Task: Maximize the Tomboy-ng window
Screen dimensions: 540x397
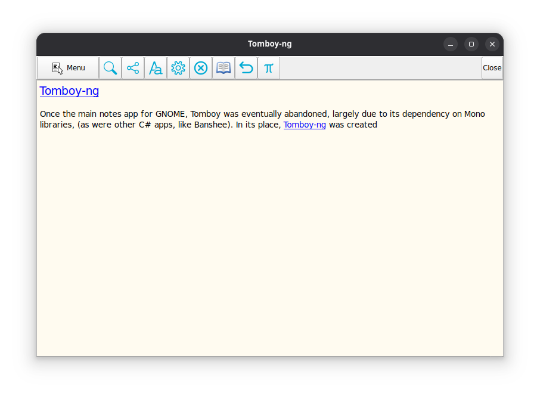Action: pos(471,44)
